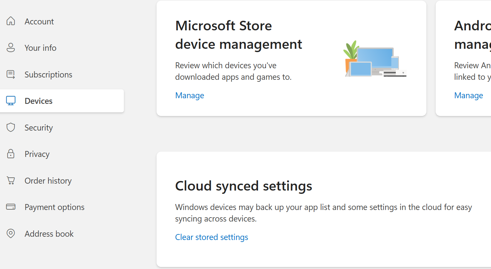This screenshot has height=269, width=491.
Task: Click the location pin icon for Address book
Action: click(11, 234)
